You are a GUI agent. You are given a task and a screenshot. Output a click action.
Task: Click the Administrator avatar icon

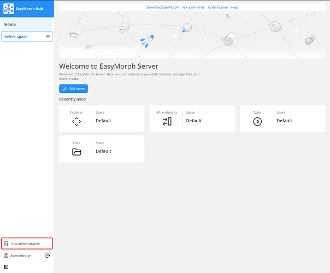tap(6, 256)
